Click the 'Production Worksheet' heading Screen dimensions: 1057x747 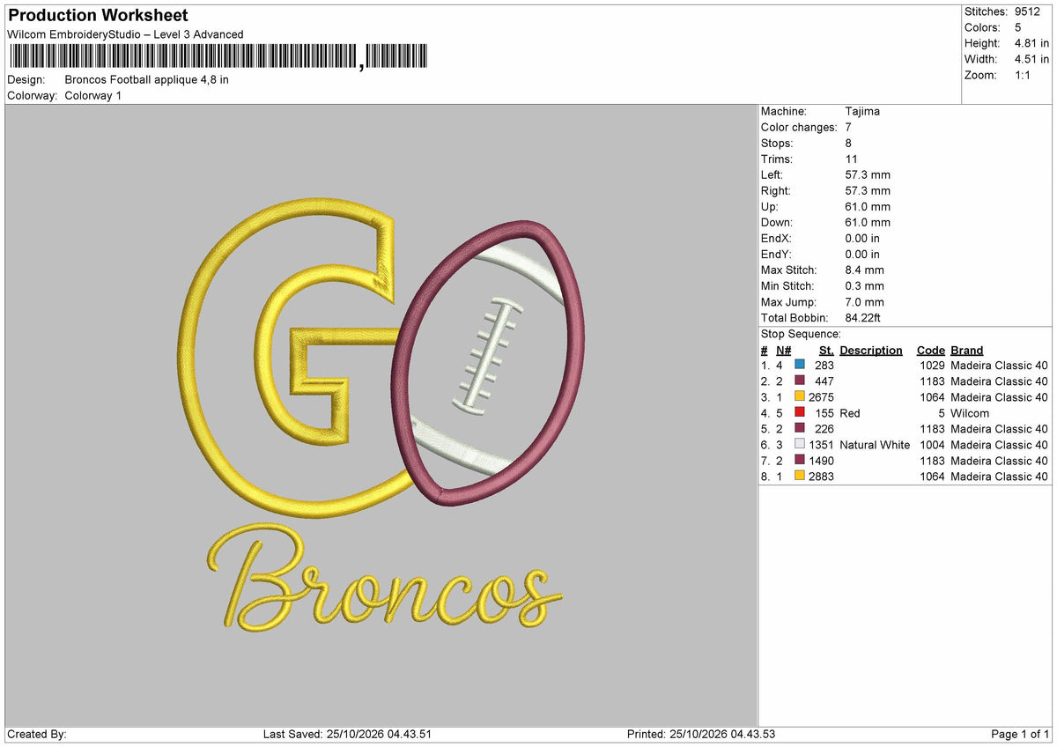(x=98, y=16)
